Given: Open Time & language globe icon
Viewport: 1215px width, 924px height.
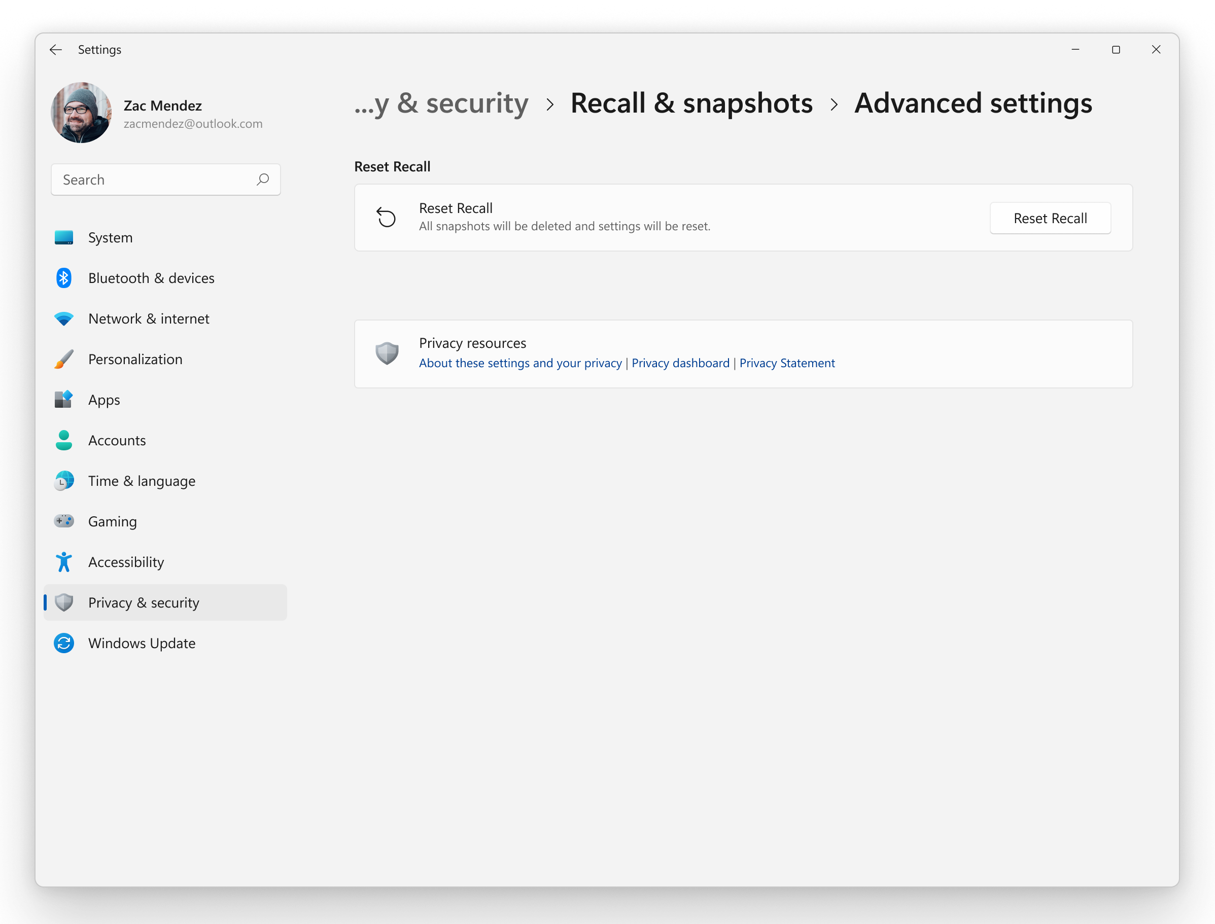Looking at the screenshot, I should point(64,481).
